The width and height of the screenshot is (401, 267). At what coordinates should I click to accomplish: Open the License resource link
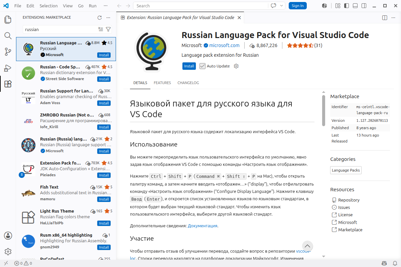pos(345,215)
